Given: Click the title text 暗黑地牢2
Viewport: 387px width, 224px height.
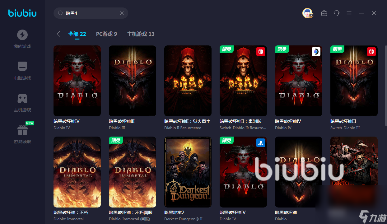Looking at the screenshot, I should coord(174,212).
